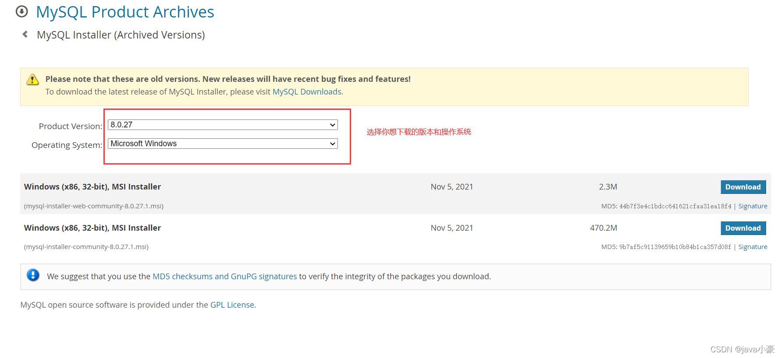
Task: Click the Operating System label
Action: click(67, 145)
